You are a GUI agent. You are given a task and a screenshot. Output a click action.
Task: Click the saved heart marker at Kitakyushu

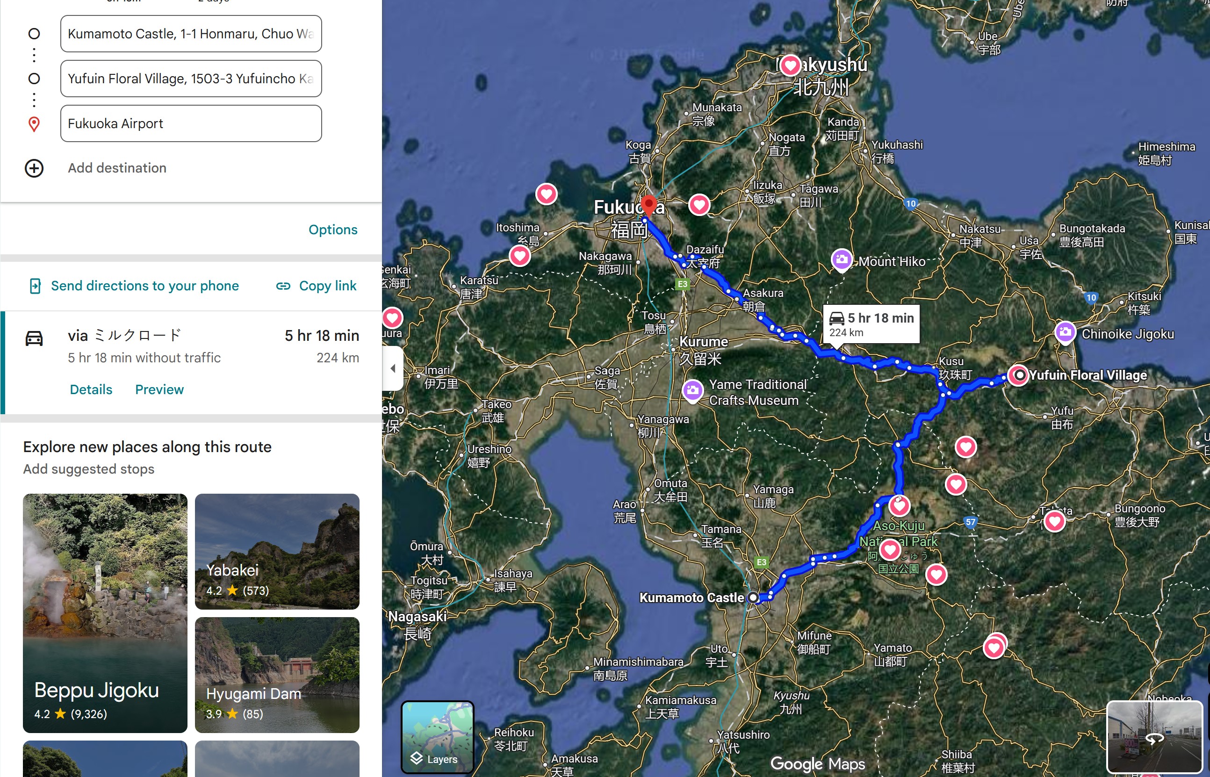[x=790, y=65]
